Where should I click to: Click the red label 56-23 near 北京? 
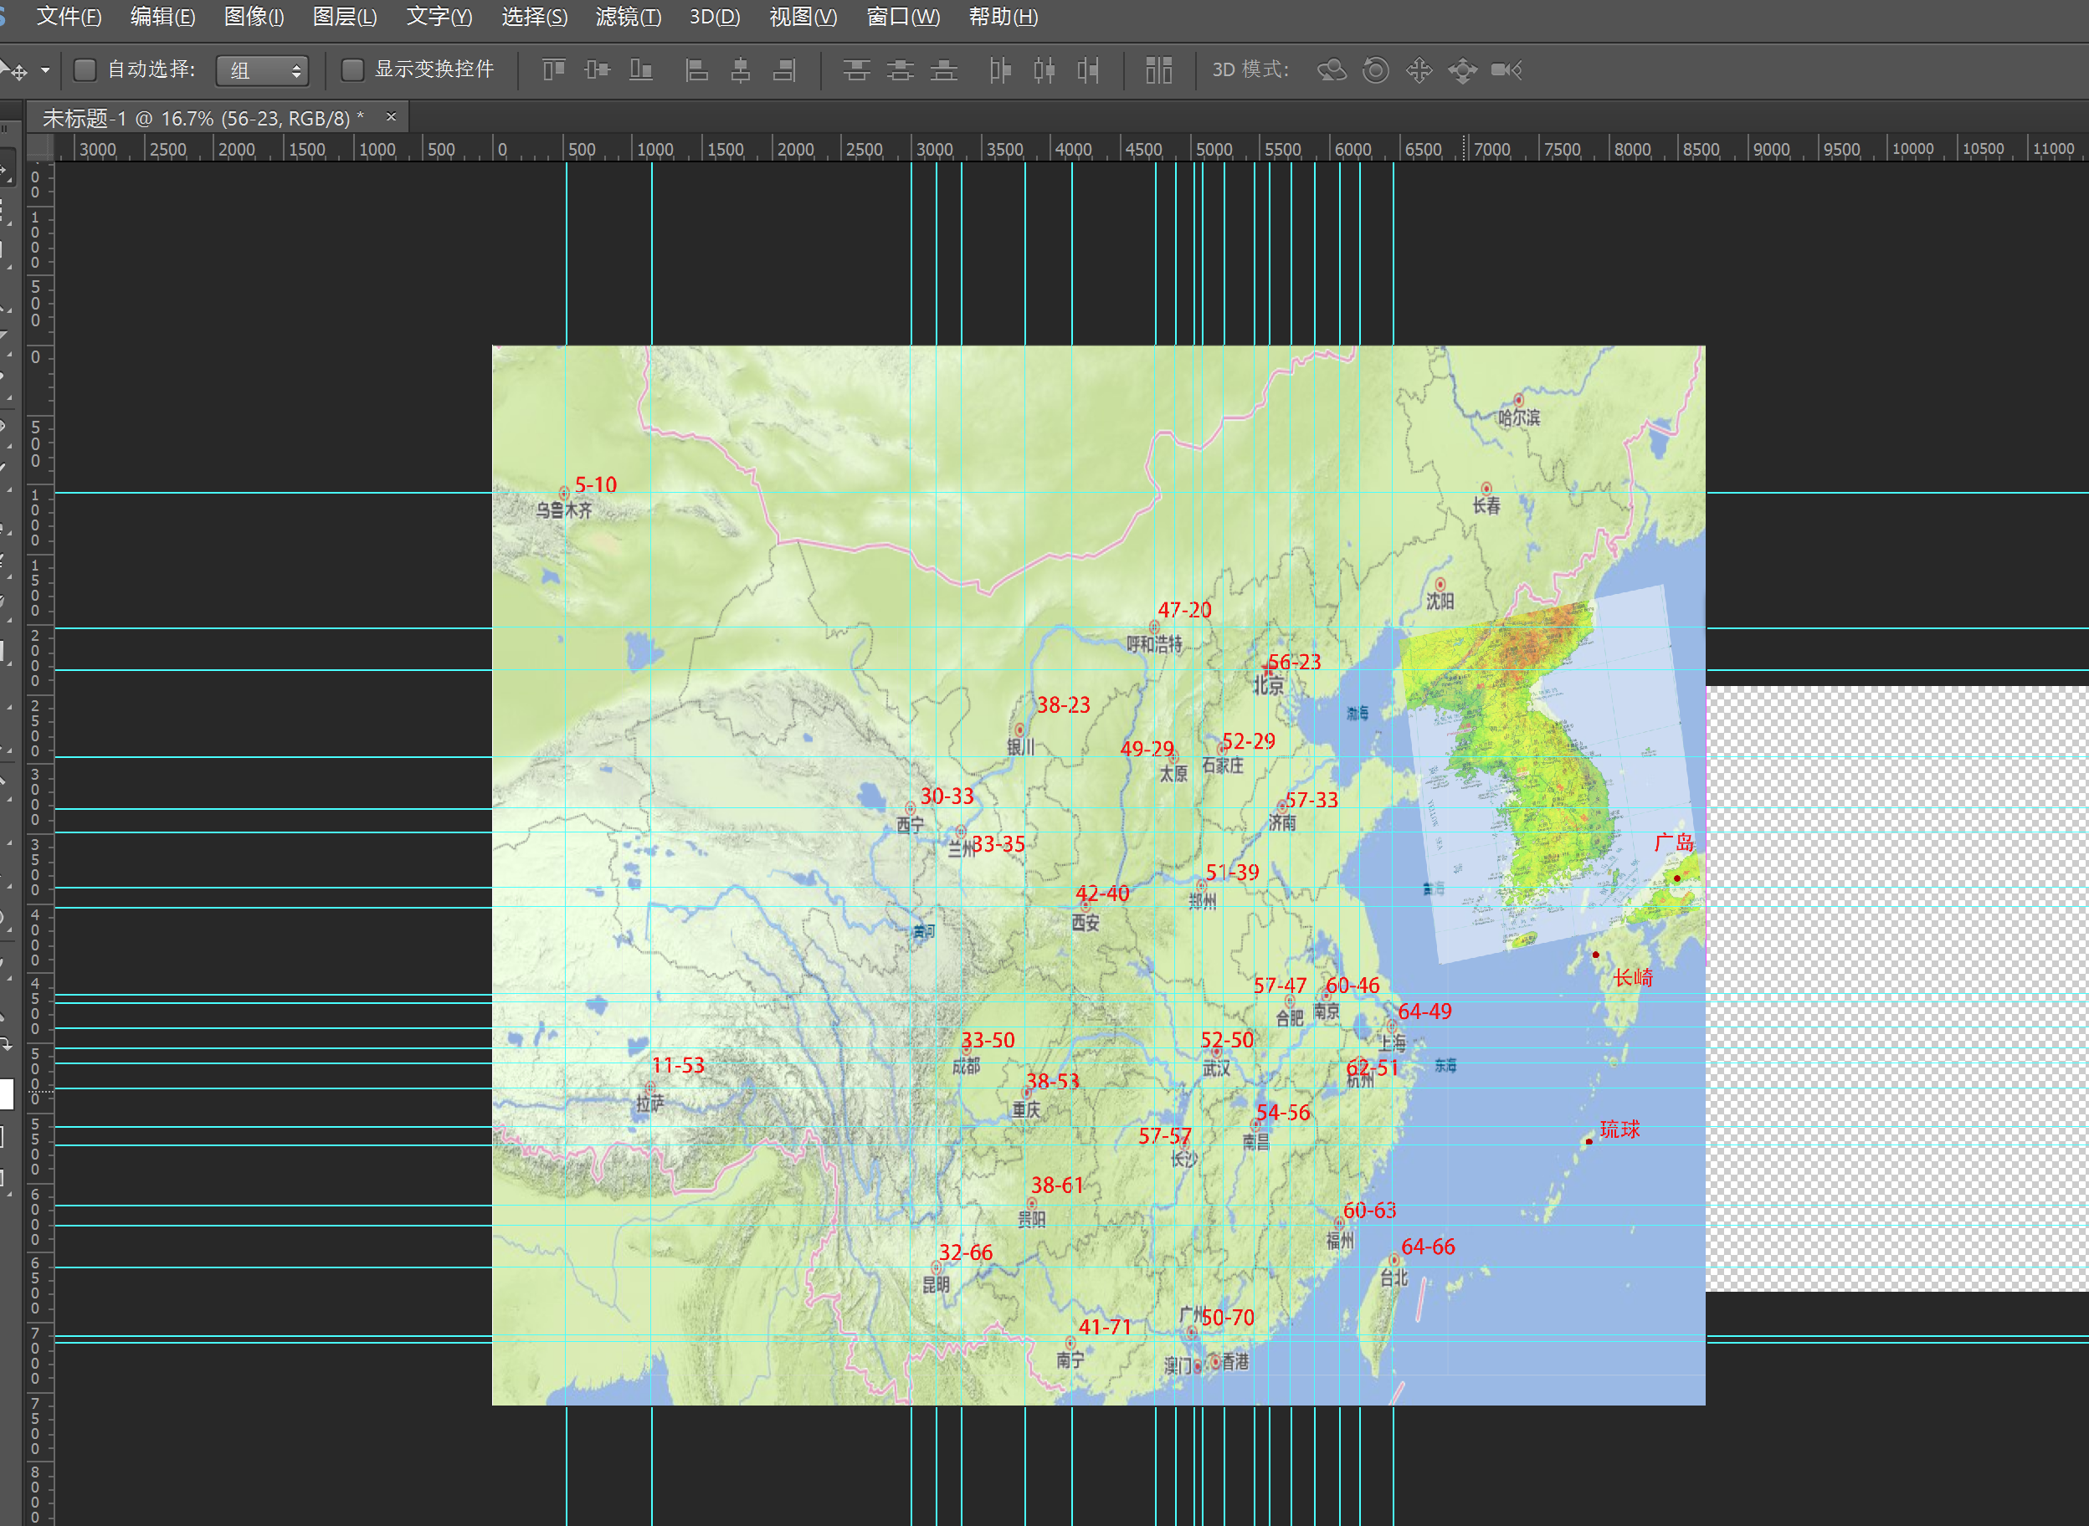[1295, 663]
